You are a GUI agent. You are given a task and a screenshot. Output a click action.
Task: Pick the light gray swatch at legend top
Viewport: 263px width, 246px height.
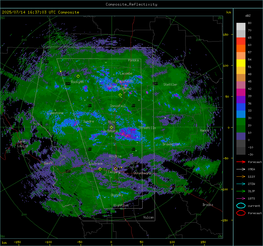pos(241,26)
